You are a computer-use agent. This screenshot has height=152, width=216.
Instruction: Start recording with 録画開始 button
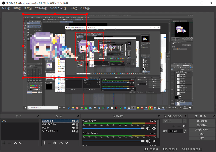[202, 125]
